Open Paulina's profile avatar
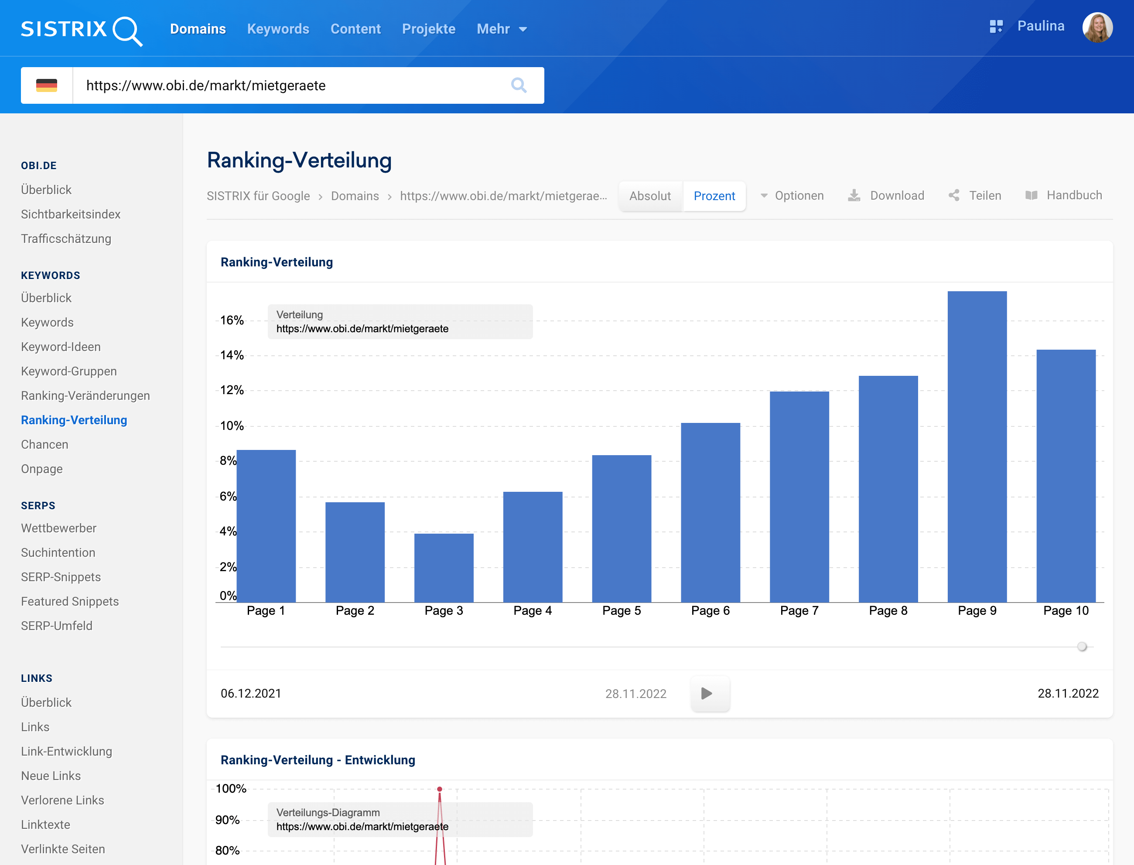Image resolution: width=1134 pixels, height=865 pixels. (1097, 28)
